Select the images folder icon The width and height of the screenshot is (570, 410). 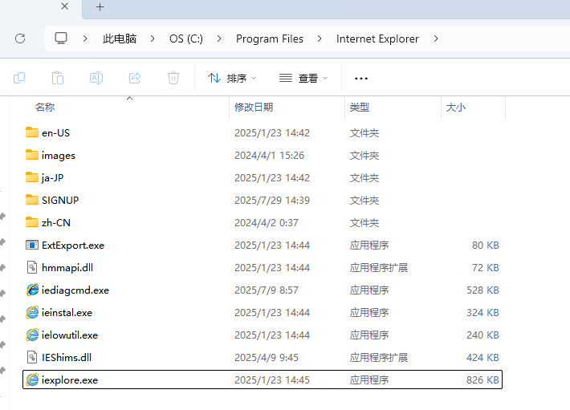pyautogui.click(x=32, y=155)
